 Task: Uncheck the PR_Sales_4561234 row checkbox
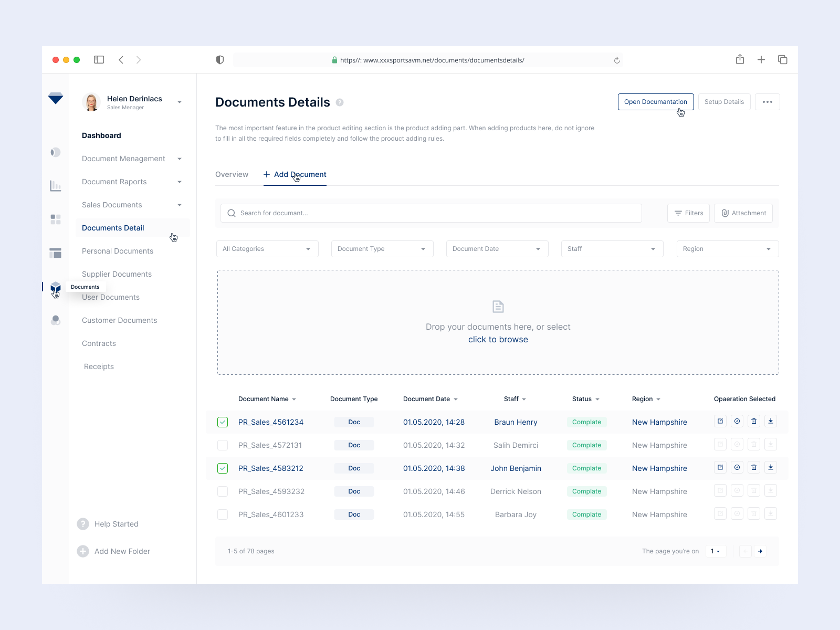click(x=222, y=422)
